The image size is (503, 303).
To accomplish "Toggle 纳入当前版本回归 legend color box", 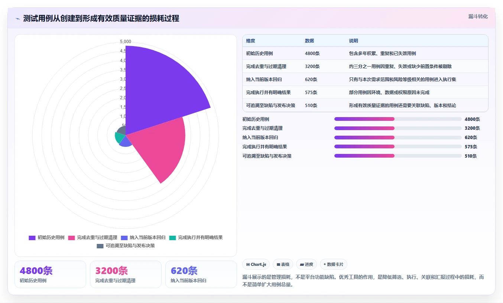I will coord(124,238).
